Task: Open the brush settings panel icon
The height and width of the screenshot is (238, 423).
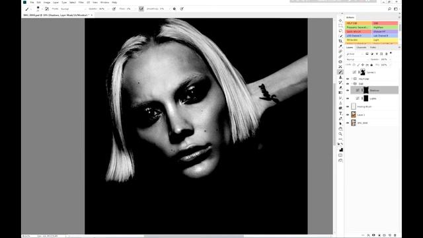Action: [47, 9]
